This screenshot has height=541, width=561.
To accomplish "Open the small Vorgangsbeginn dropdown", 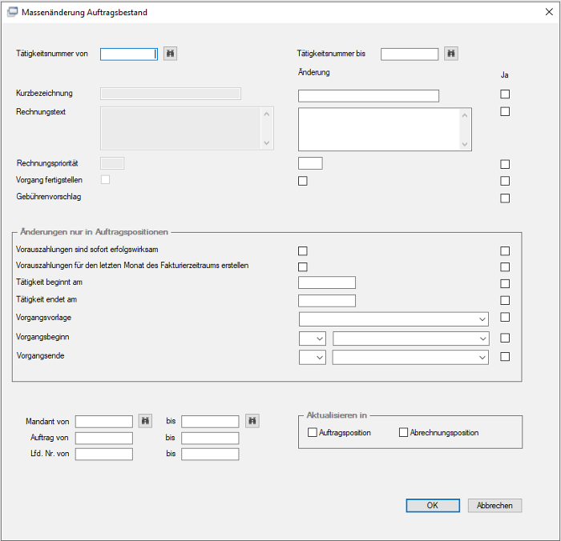I will pyautogui.click(x=313, y=339).
